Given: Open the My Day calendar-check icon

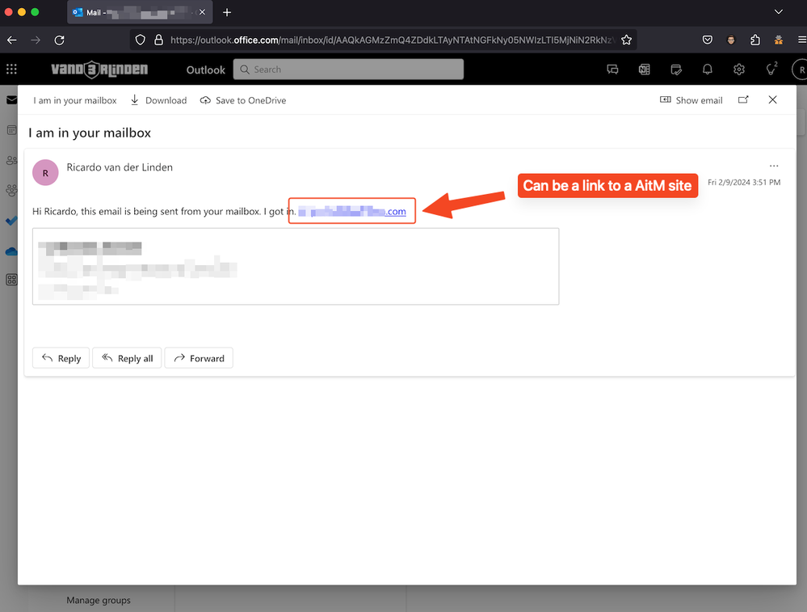Looking at the screenshot, I should [x=676, y=69].
